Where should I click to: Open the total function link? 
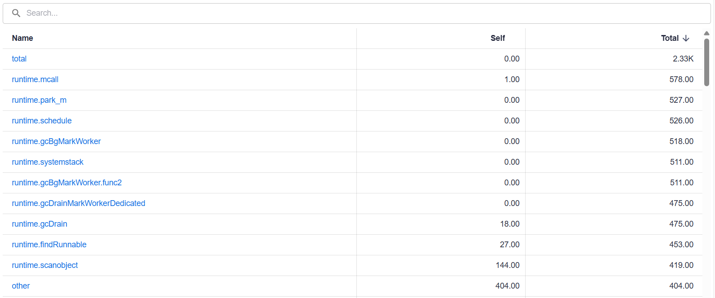tap(19, 59)
